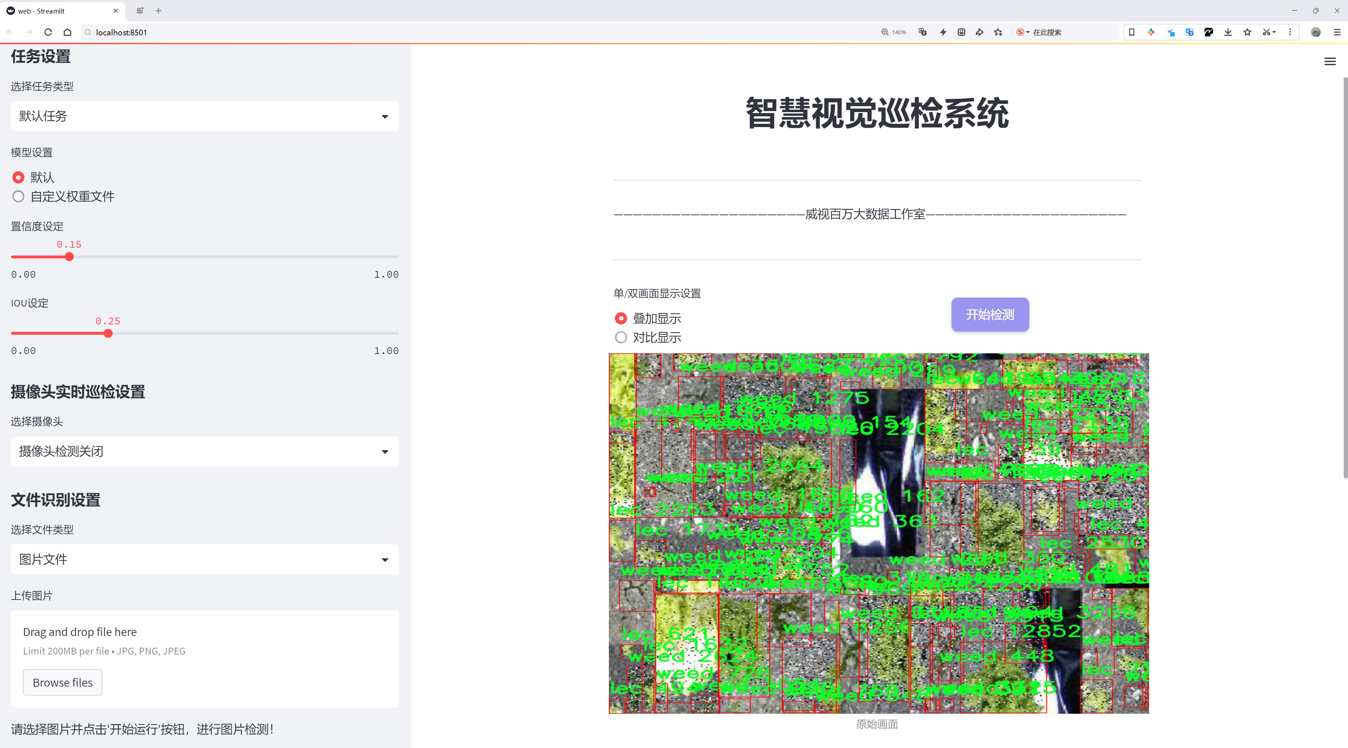Click the localhost:8501 address field
Image resolution: width=1348 pixels, height=748 pixels.
471,32
